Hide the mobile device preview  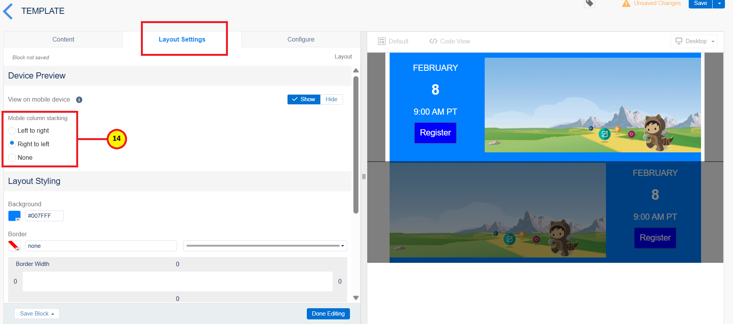[x=331, y=99]
